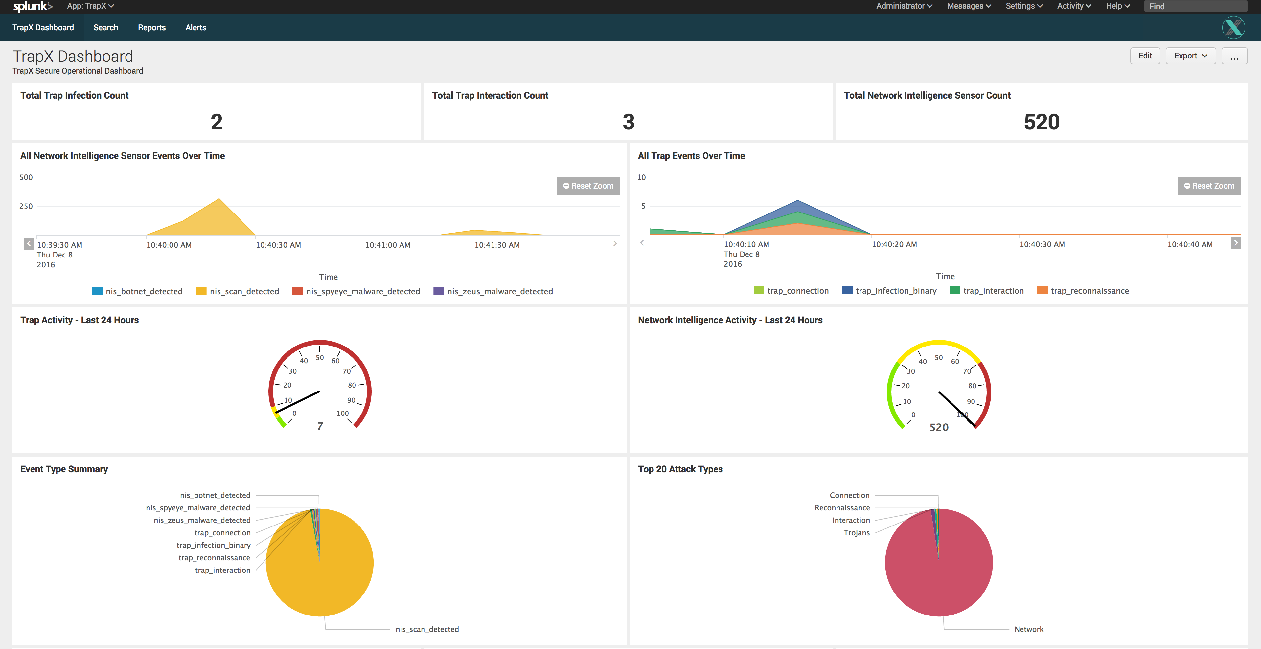Click the Sensor Count value 520
This screenshot has width=1261, height=649.
point(1042,122)
